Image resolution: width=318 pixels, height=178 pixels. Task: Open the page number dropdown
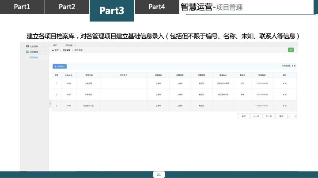tap(292, 116)
